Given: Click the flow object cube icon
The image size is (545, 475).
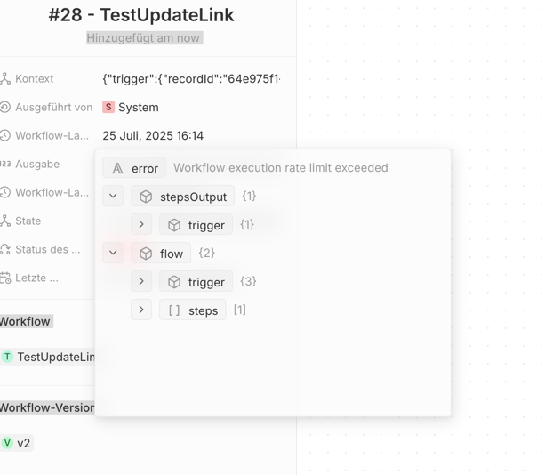Looking at the screenshot, I should tap(146, 254).
